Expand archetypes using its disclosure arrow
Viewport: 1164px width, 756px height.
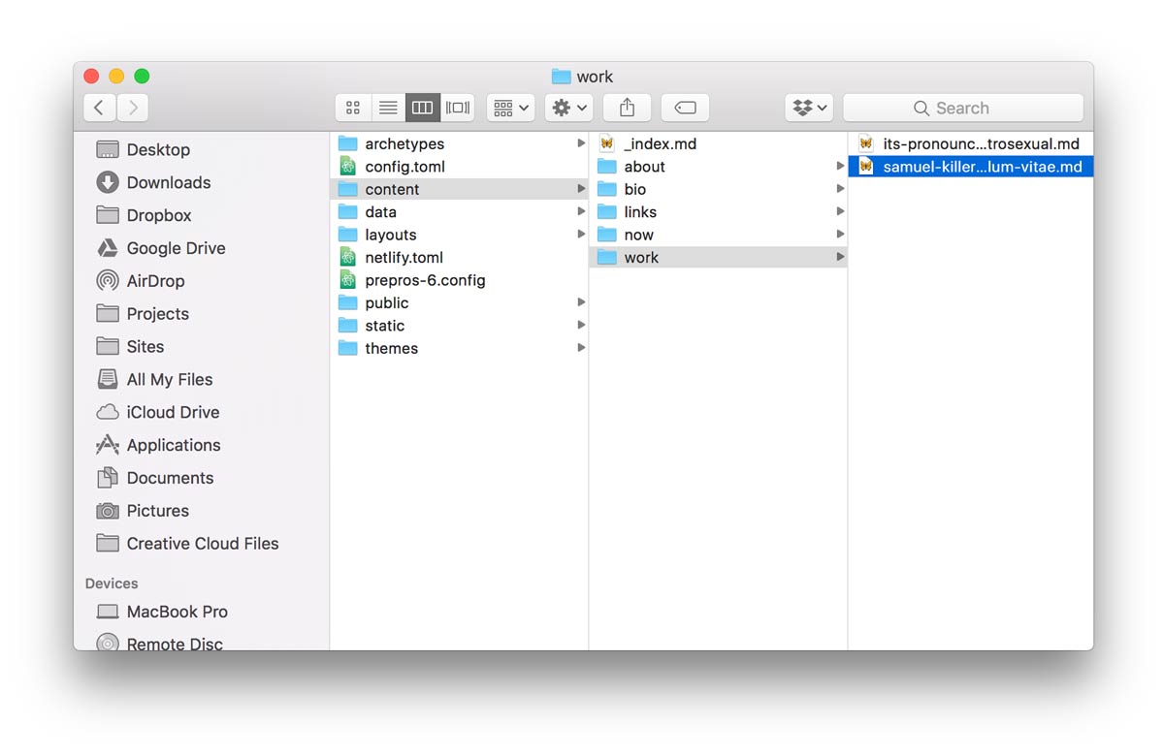click(581, 143)
